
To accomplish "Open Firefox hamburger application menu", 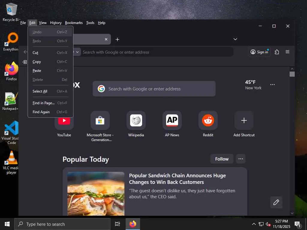I will pyautogui.click(x=288, y=52).
